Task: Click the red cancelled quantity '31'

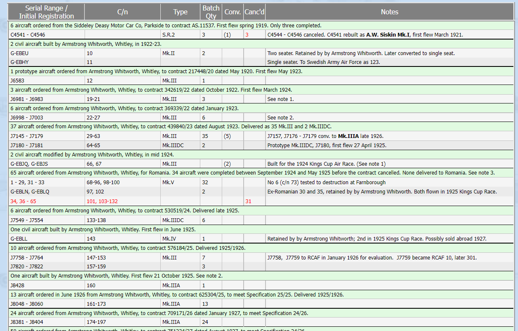Action: (x=248, y=201)
